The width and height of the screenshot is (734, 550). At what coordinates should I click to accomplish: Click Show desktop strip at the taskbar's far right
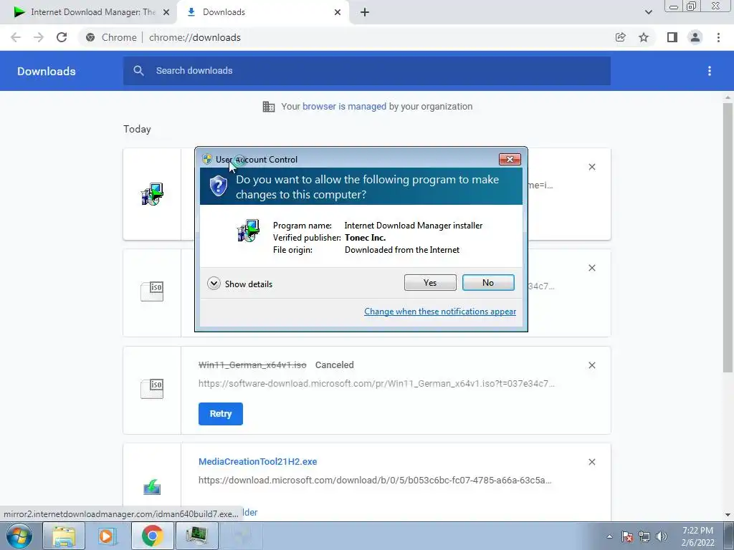point(728,536)
